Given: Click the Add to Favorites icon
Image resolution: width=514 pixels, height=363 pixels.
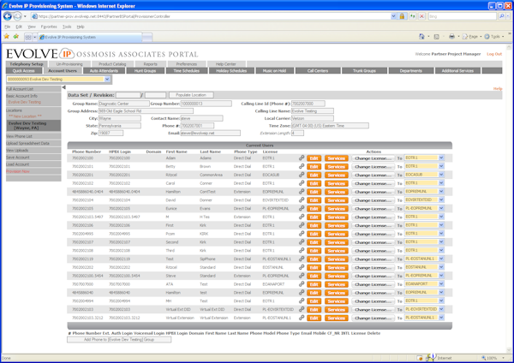Looking at the screenshot, I should tap(15, 37).
